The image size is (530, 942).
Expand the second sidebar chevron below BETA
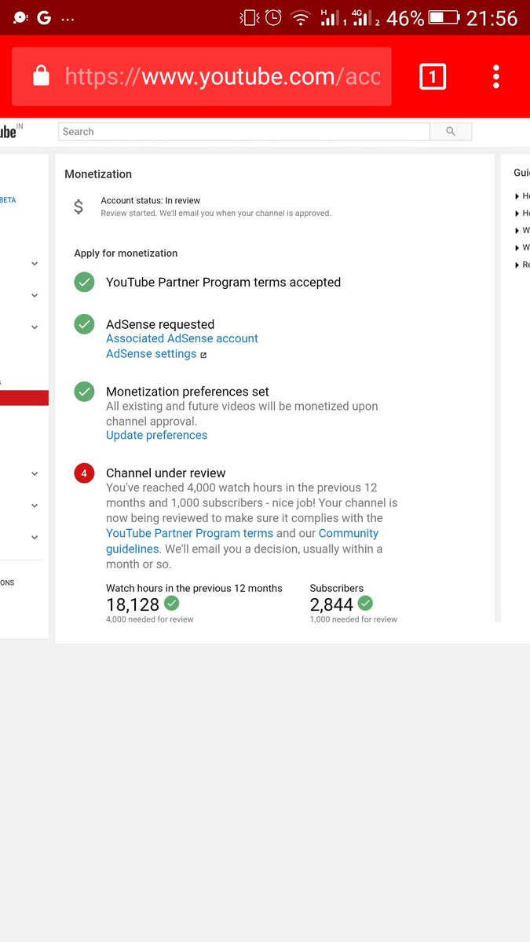(x=35, y=295)
